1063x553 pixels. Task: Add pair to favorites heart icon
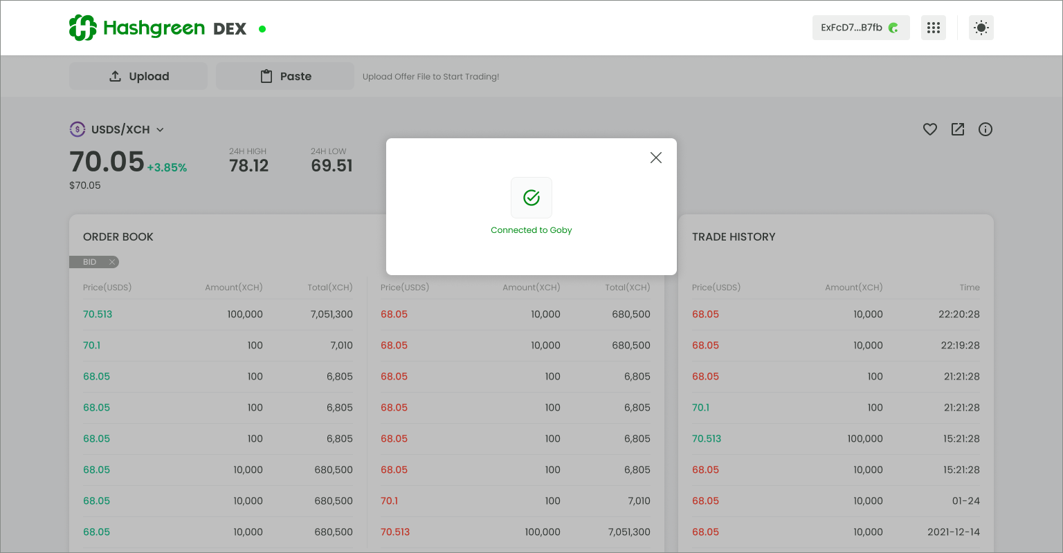pyautogui.click(x=930, y=129)
